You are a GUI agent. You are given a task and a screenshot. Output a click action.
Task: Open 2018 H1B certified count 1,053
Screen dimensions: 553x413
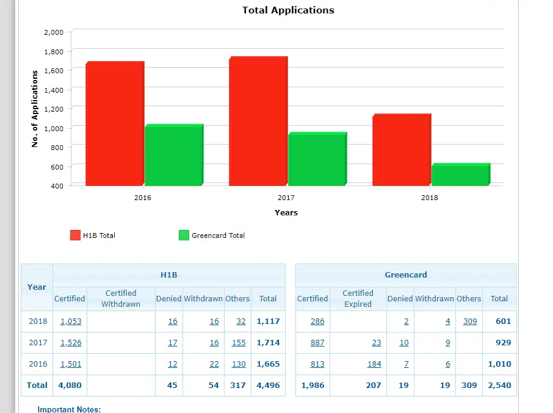click(x=71, y=321)
